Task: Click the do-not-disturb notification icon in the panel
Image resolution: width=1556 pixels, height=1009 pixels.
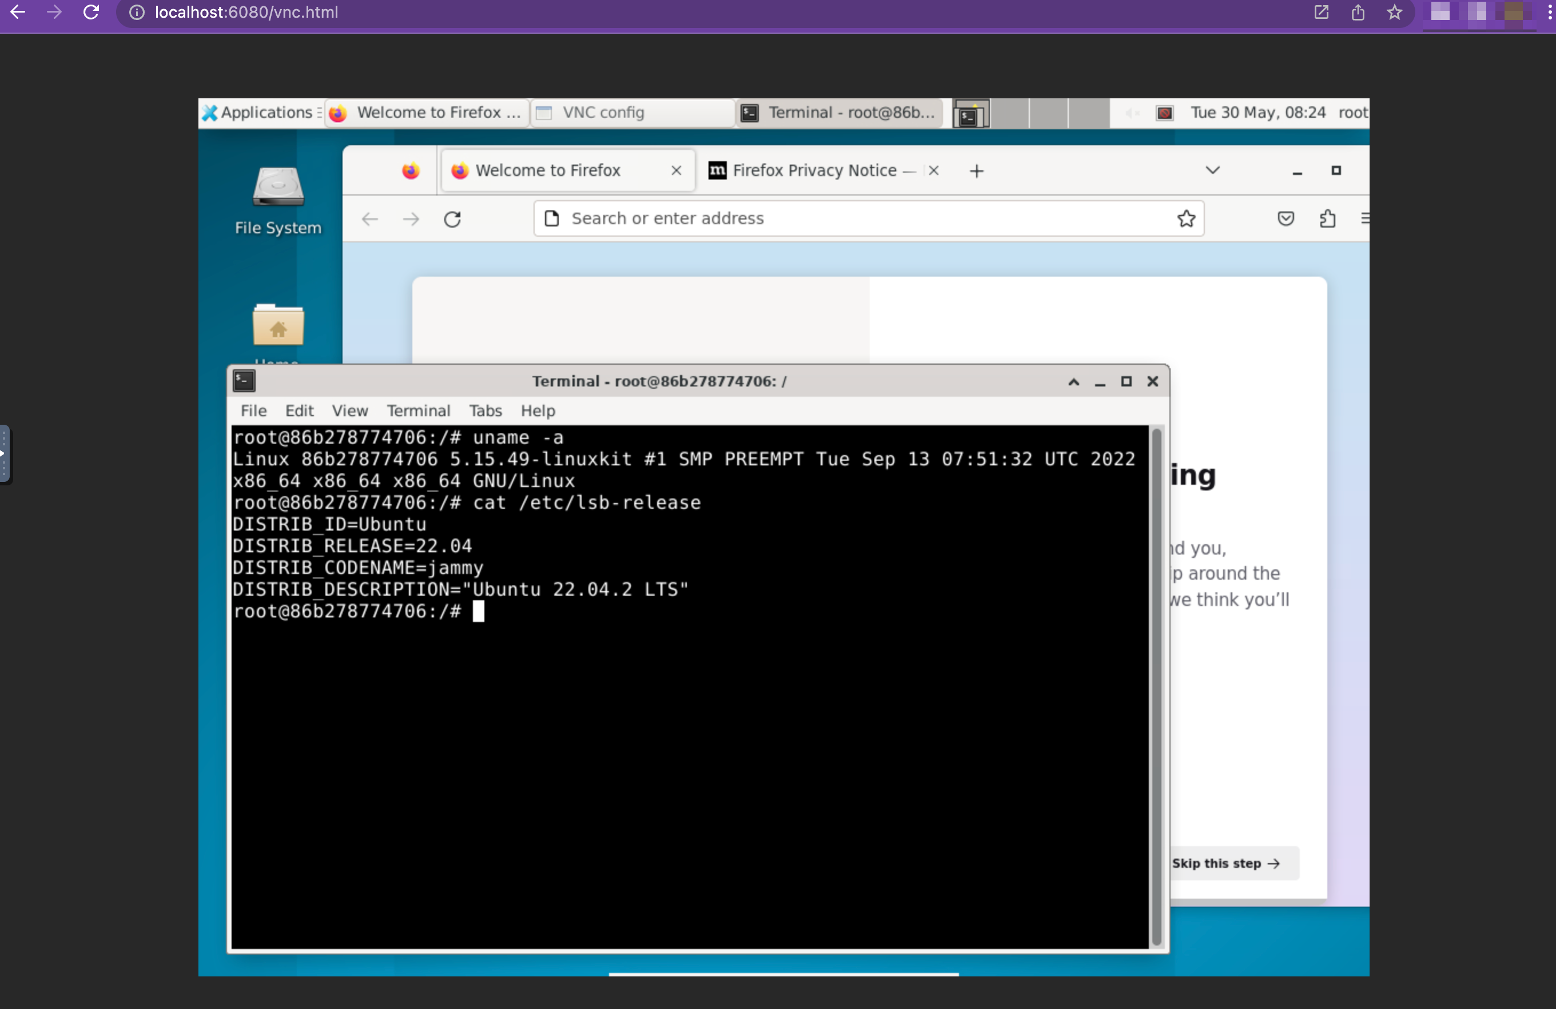Action: 1164,113
